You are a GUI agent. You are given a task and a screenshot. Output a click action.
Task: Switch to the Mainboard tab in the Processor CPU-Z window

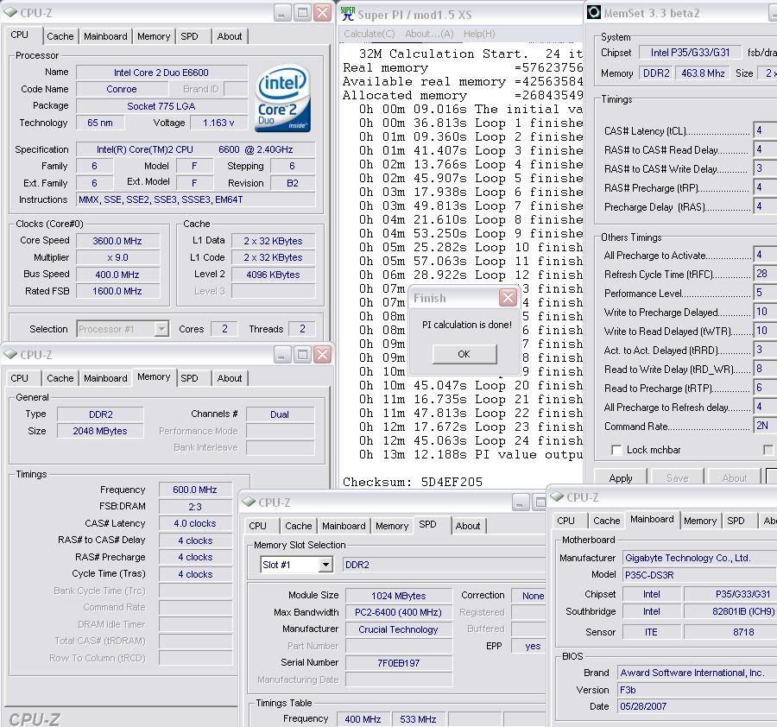click(105, 36)
